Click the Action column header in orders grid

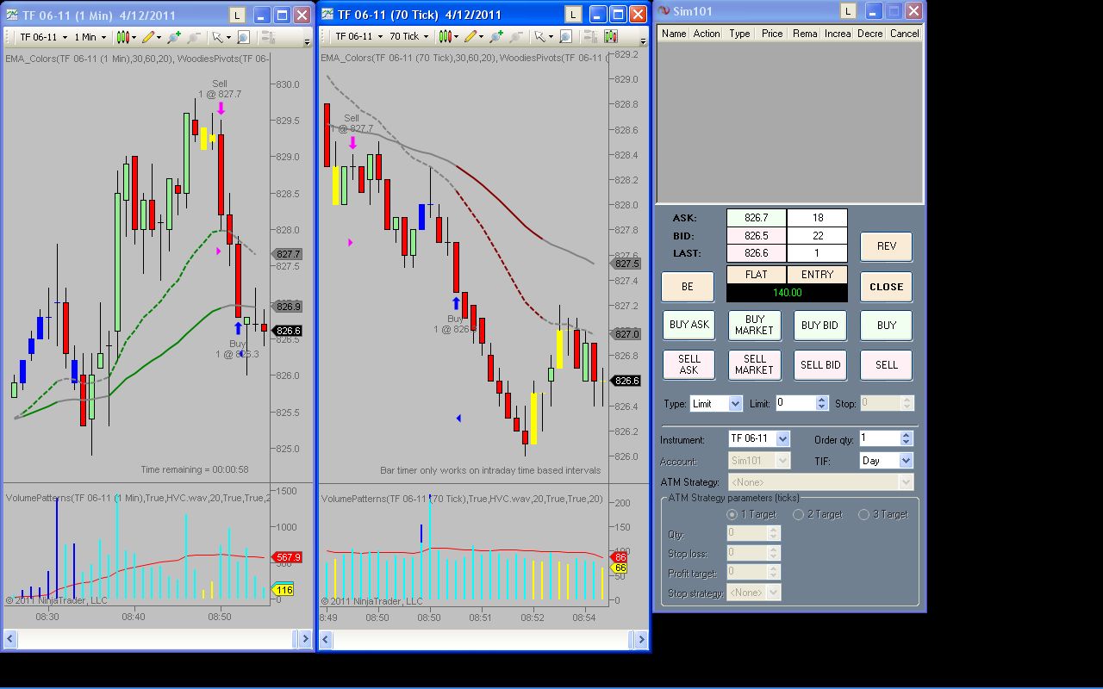707,34
